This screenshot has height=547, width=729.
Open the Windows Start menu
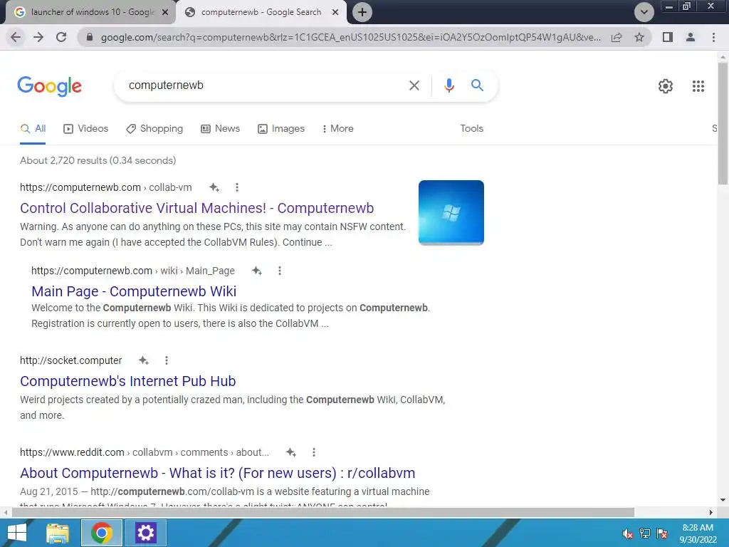click(x=17, y=533)
